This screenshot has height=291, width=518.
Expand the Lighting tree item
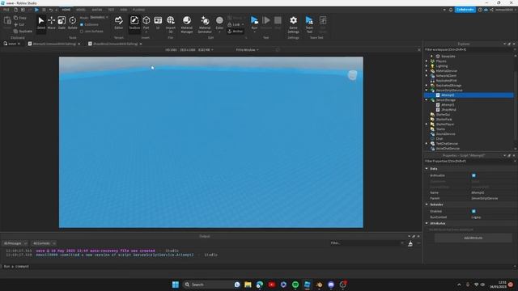click(x=427, y=66)
